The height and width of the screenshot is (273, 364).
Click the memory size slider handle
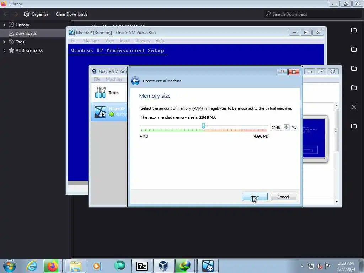pos(203,126)
